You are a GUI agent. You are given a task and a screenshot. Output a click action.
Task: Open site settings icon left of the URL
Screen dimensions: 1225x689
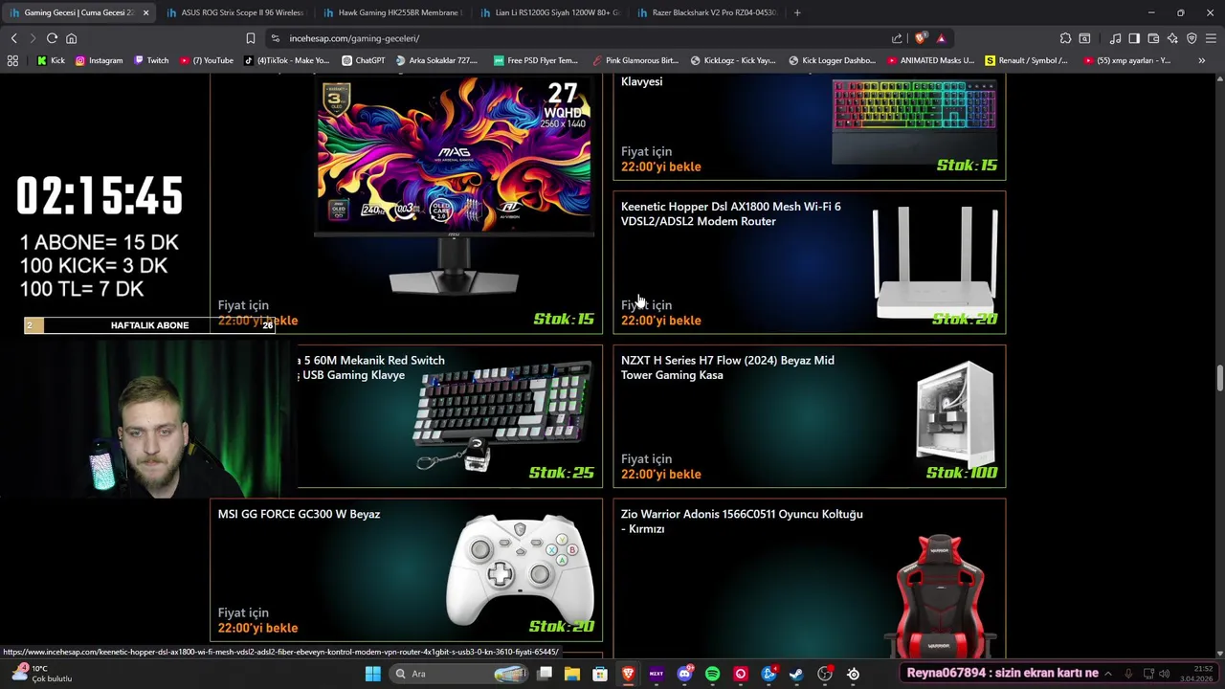pos(276,38)
